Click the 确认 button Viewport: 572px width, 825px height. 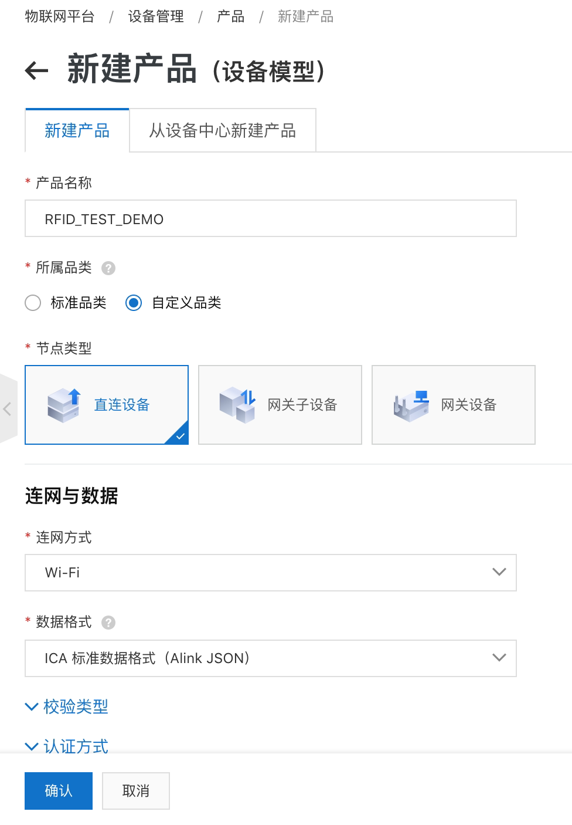59,791
